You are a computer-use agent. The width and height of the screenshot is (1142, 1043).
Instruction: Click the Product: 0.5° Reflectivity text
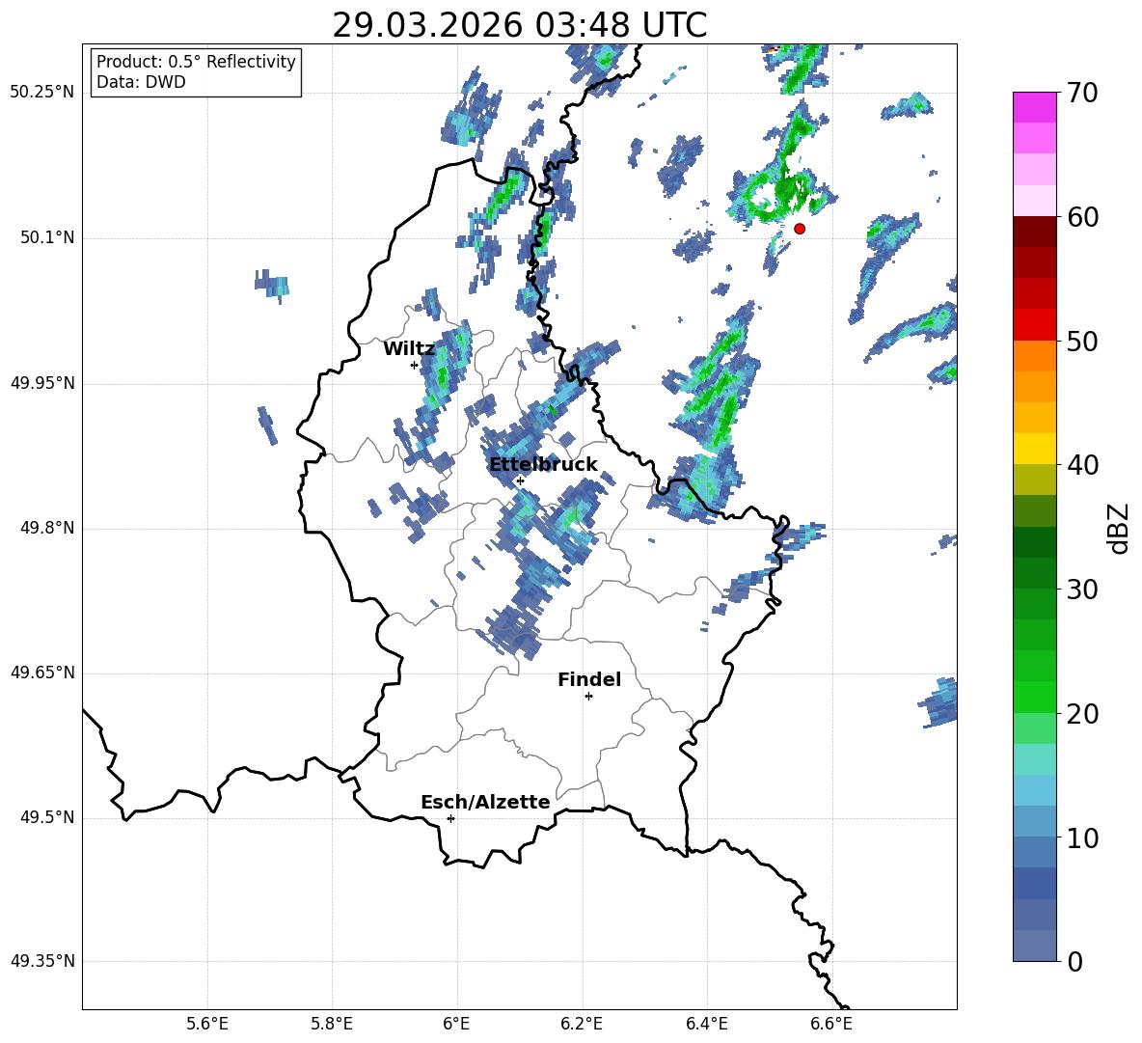[196, 62]
